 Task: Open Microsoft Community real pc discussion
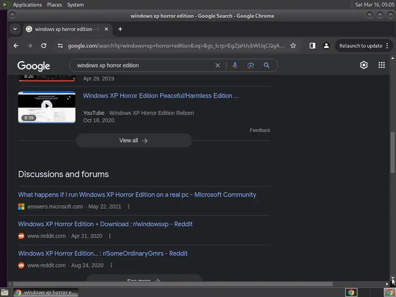[x=137, y=195]
